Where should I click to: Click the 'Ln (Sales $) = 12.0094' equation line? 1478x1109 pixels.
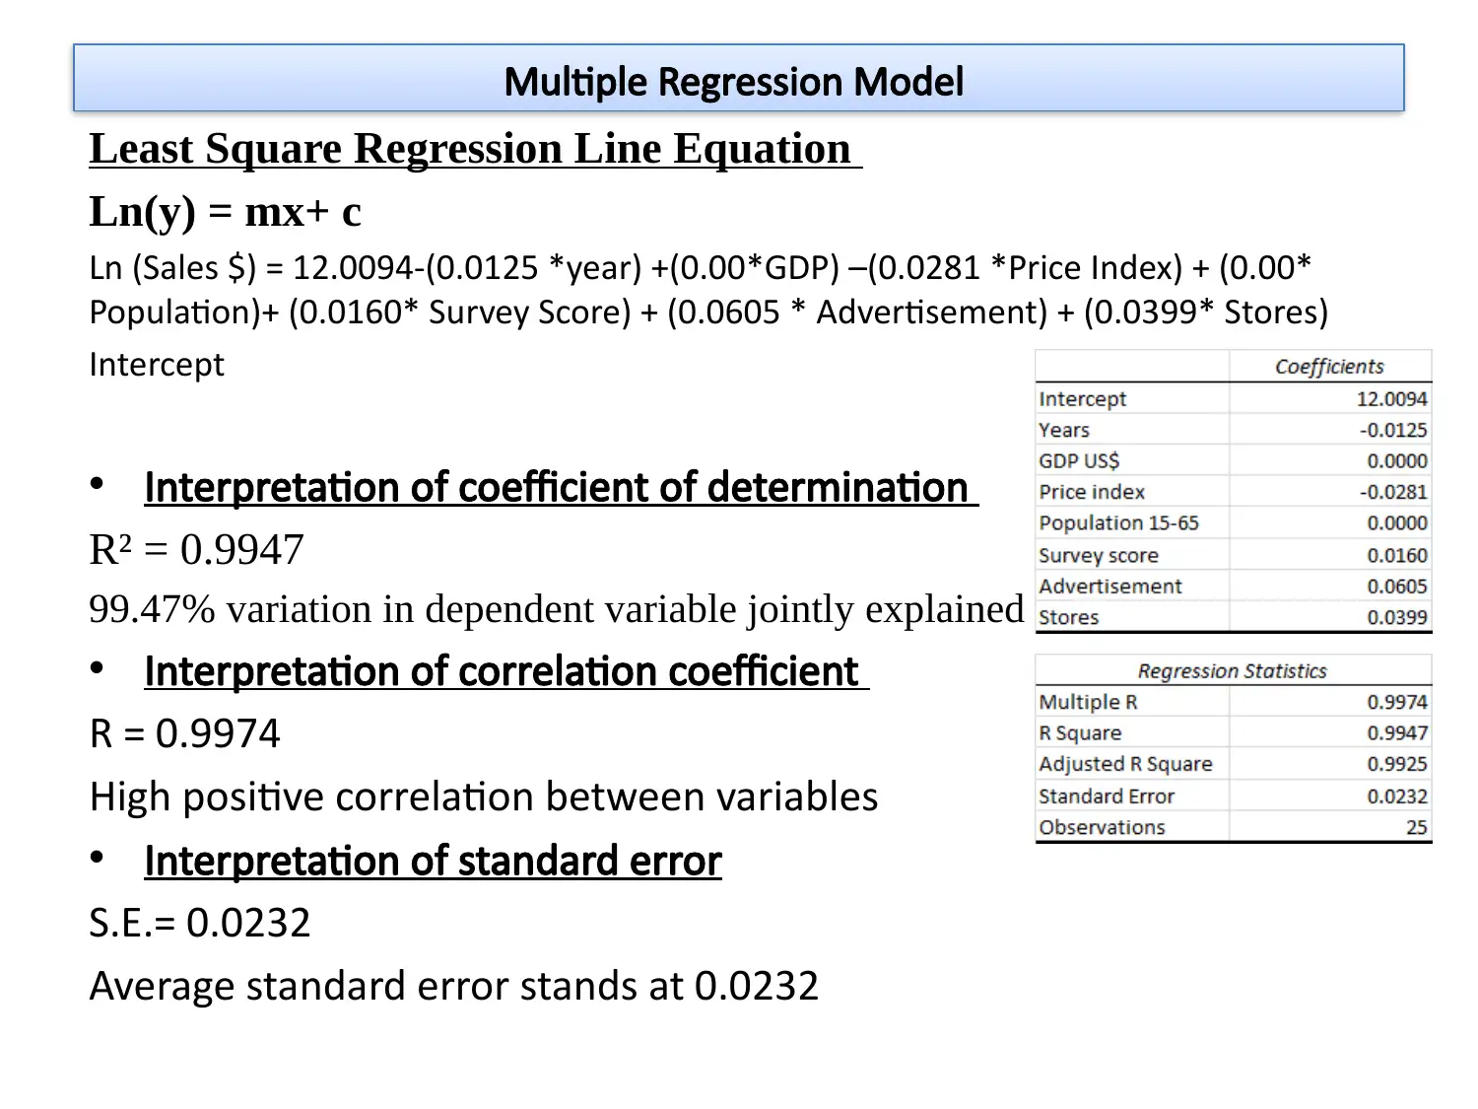tap(701, 267)
